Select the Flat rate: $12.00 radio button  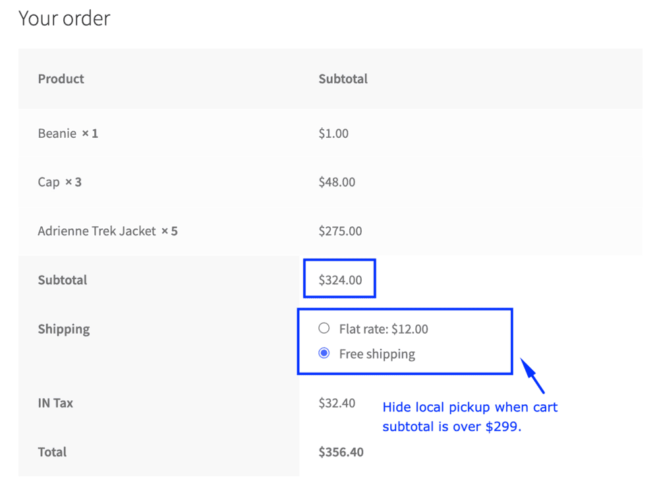click(x=324, y=328)
